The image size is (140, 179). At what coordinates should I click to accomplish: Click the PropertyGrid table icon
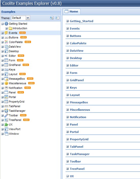click(x=6, y=102)
